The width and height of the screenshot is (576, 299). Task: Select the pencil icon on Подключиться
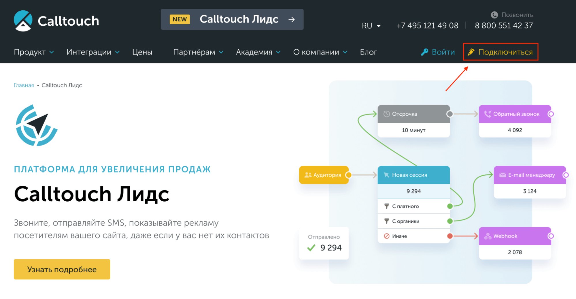[471, 52]
